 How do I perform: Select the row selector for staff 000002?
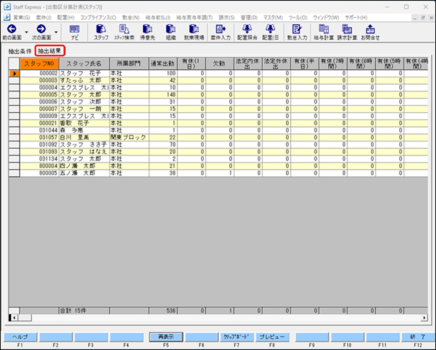tap(14, 73)
